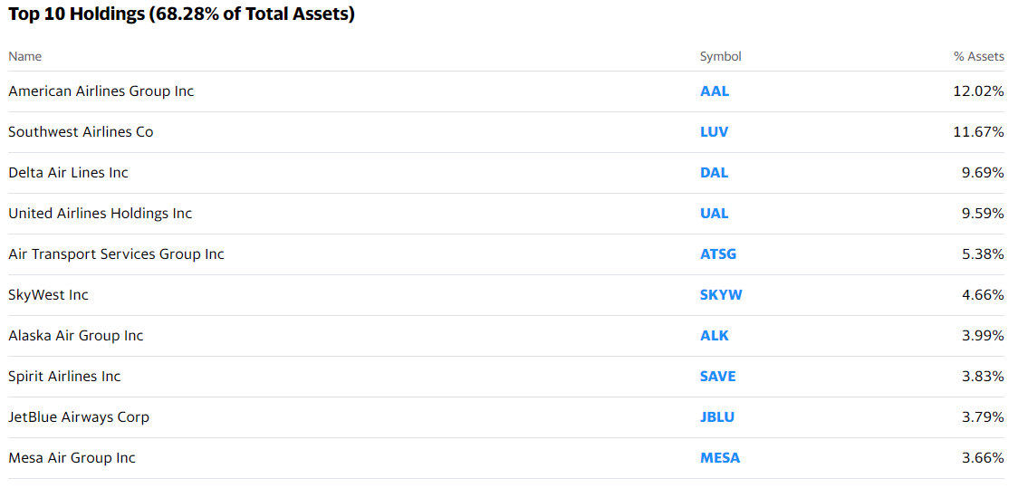Open the SAVE ticker symbol link
The height and width of the screenshot is (488, 1018).
coord(717,377)
